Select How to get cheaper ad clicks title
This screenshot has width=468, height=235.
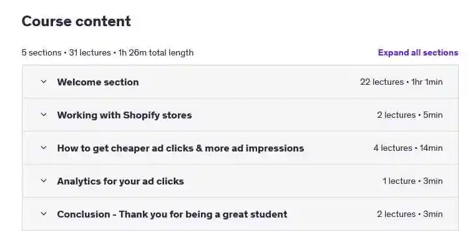(x=180, y=148)
